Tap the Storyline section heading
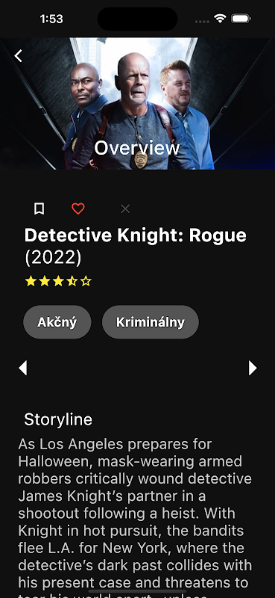 pyautogui.click(x=58, y=419)
